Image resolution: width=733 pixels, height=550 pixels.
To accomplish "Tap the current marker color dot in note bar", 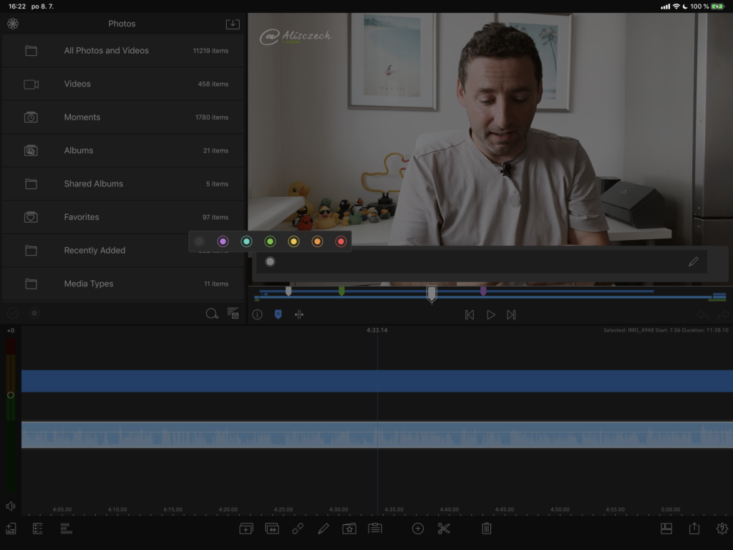I will pyautogui.click(x=270, y=261).
